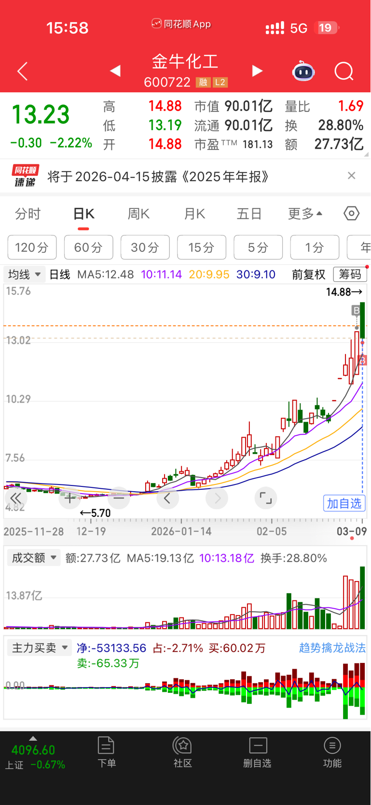The height and width of the screenshot is (805, 371).
Task: Select 120分 interval
Action: (x=32, y=248)
